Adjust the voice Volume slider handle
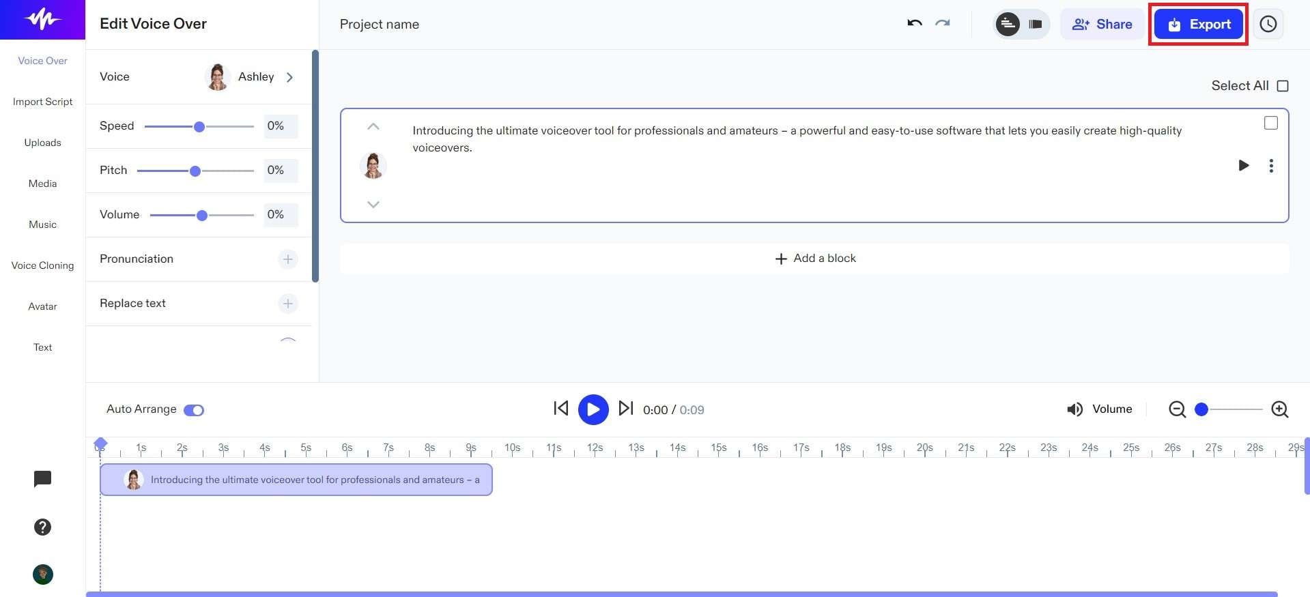1310x597 pixels. click(202, 216)
